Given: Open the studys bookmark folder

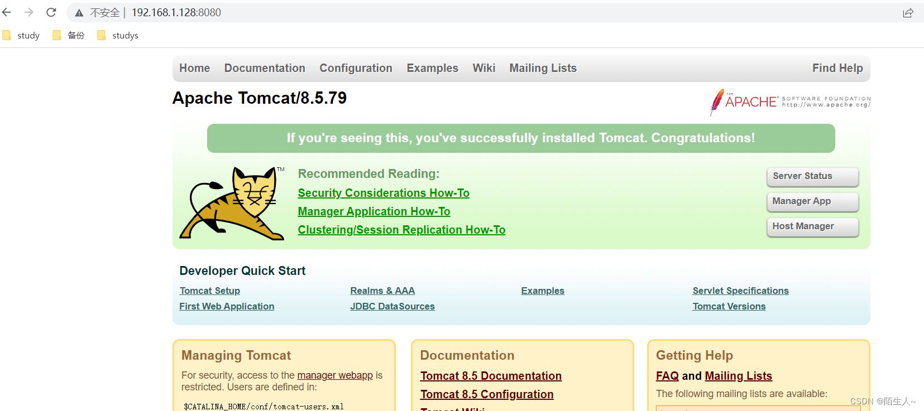Looking at the screenshot, I should (118, 35).
